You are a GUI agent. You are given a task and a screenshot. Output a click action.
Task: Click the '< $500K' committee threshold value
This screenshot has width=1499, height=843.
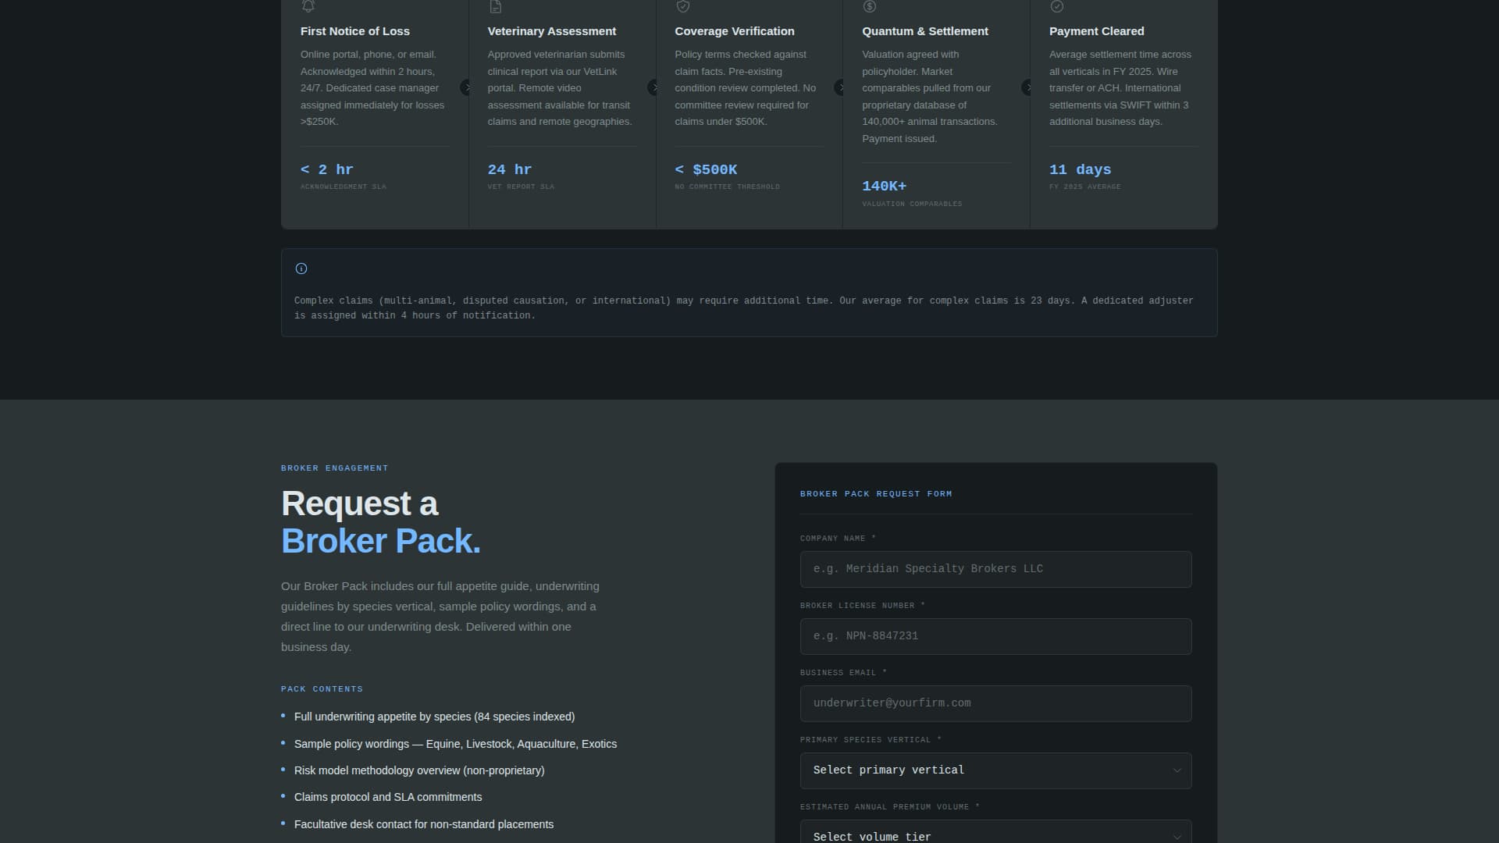coord(707,169)
